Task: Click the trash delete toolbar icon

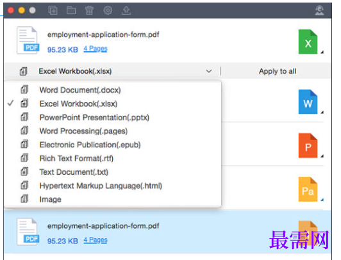Action: 89,10
